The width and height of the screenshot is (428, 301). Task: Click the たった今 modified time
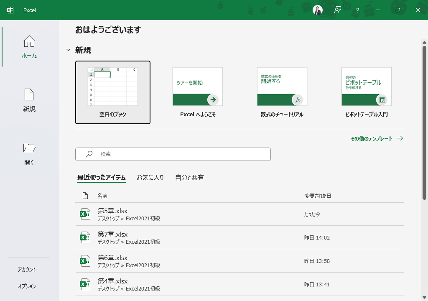312,214
